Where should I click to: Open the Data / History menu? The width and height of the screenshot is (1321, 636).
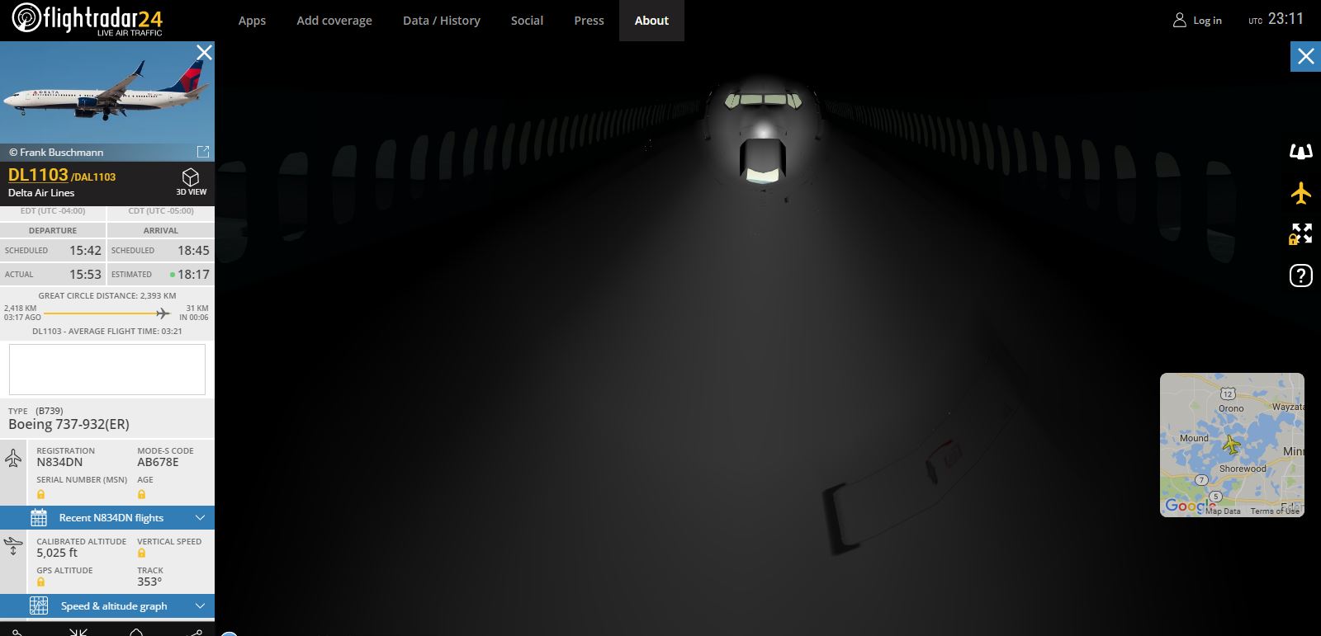click(x=442, y=21)
